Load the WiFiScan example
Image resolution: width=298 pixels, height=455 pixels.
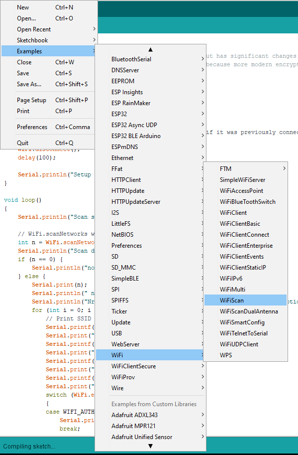(x=246, y=301)
